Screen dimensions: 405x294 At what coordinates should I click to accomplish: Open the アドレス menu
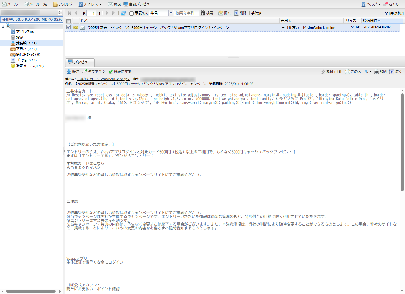tap(90, 4)
